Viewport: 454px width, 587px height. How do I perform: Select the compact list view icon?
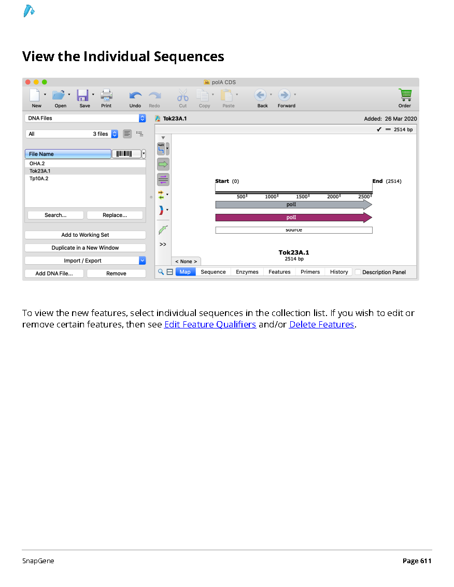coord(127,134)
